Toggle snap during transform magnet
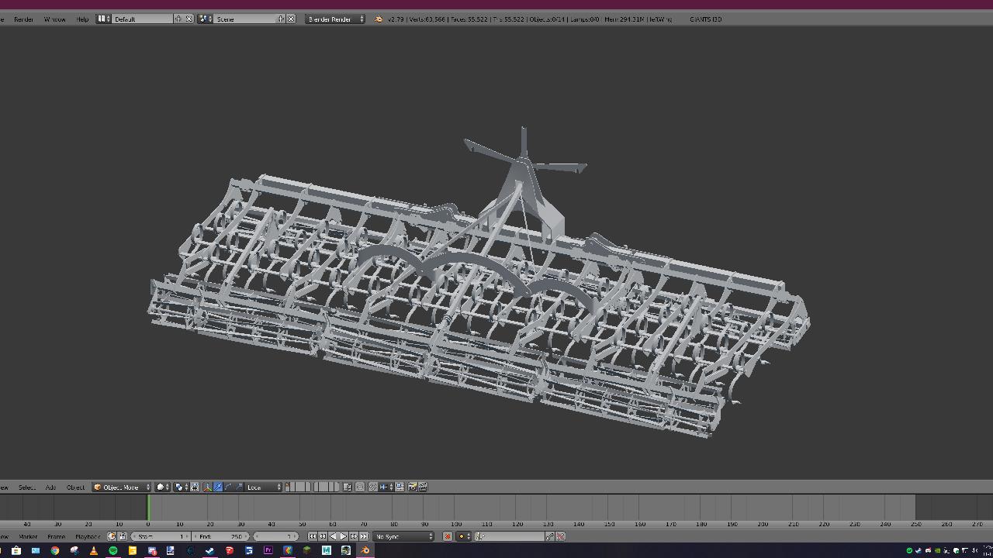The height and width of the screenshot is (558, 993). 372,487
